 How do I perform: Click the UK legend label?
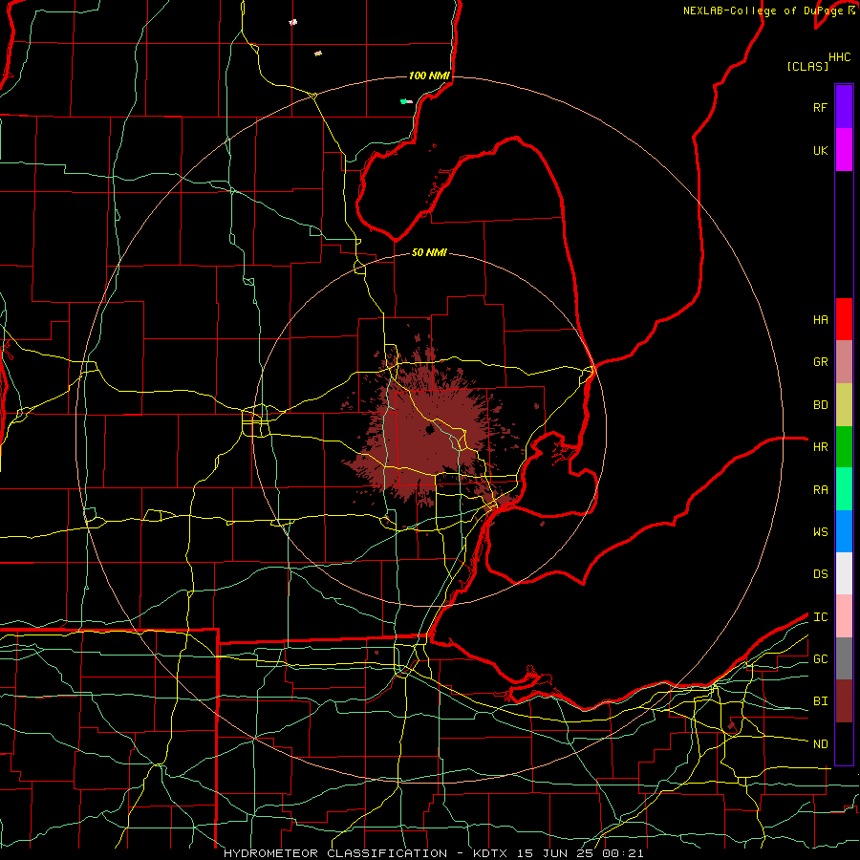pyautogui.click(x=820, y=150)
